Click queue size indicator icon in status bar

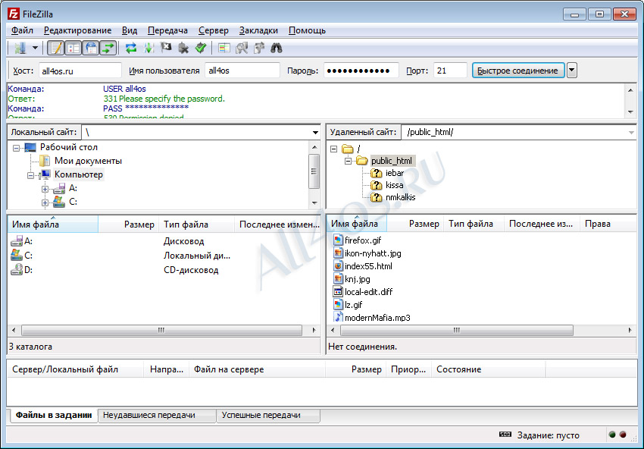[x=505, y=435]
